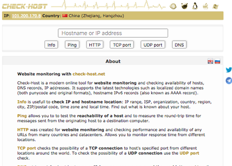
Task: Click the About section header
Action: (x=113, y=61)
